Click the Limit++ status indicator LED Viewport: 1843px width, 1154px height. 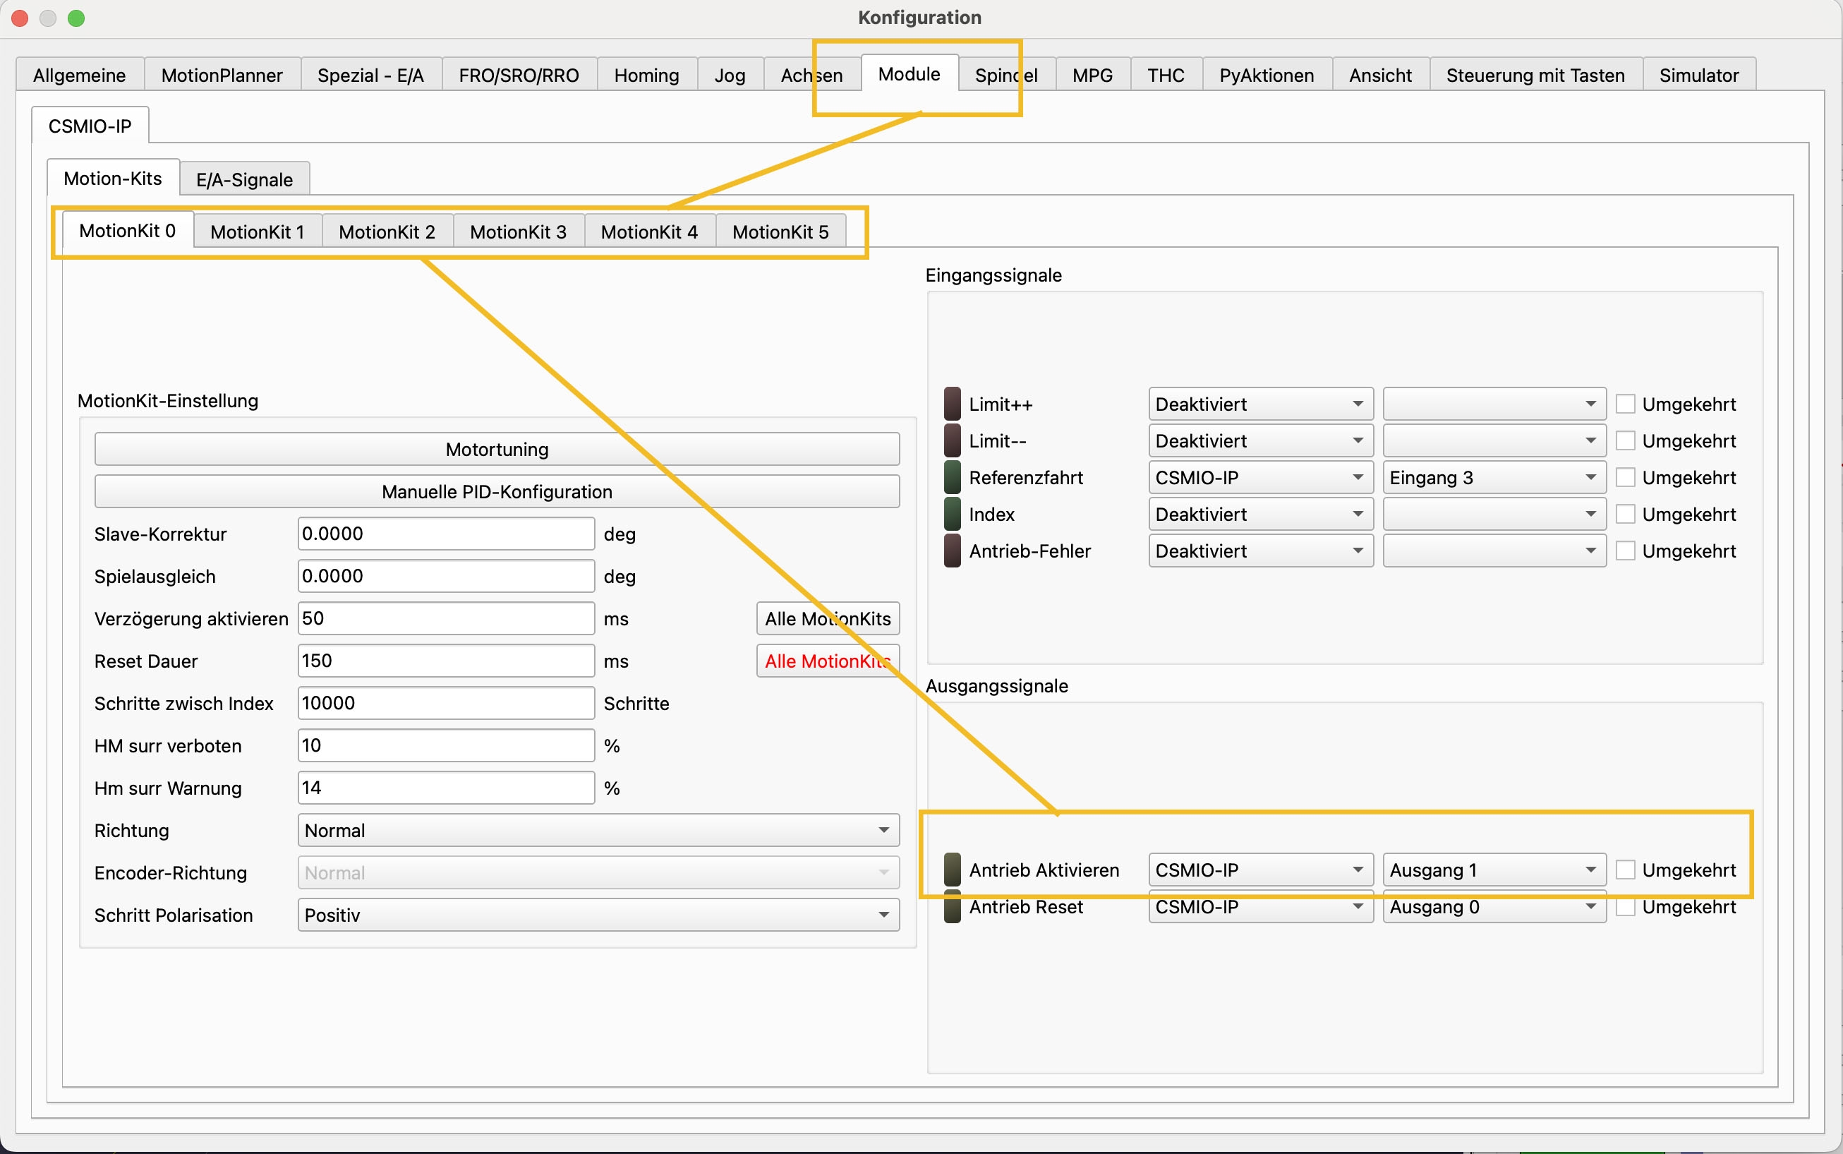tap(952, 404)
